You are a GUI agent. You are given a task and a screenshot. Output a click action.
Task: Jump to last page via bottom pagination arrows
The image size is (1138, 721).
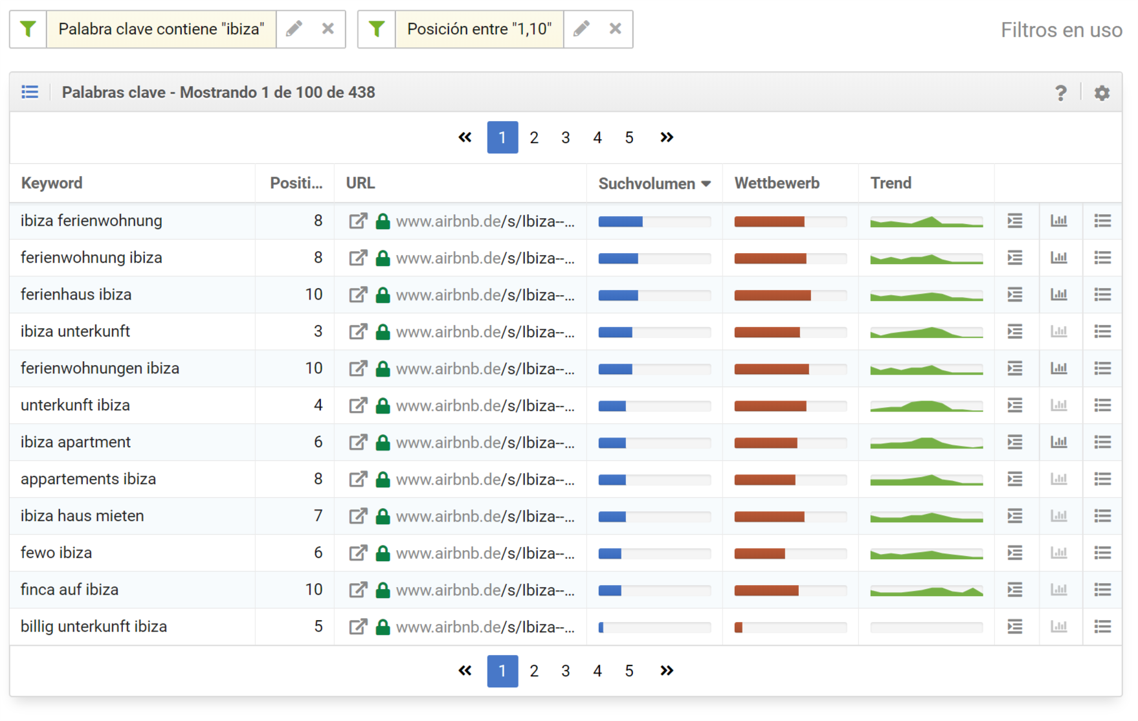pos(667,671)
